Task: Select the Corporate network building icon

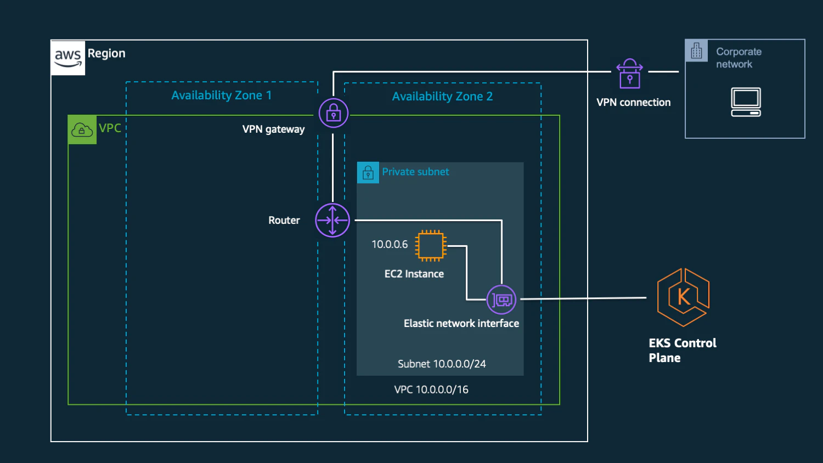Action: pyautogui.click(x=697, y=51)
